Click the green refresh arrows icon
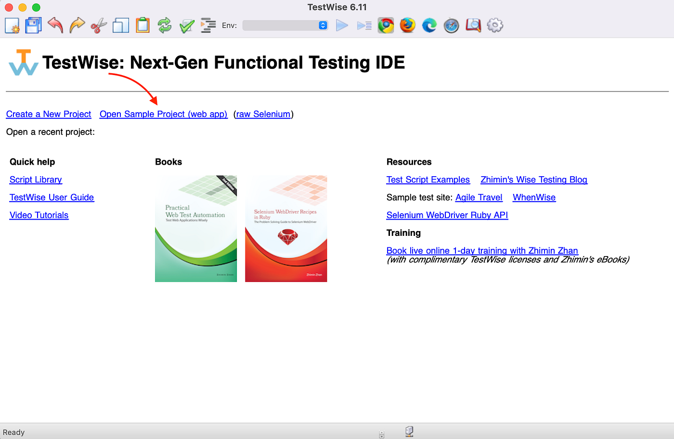 pyautogui.click(x=165, y=26)
